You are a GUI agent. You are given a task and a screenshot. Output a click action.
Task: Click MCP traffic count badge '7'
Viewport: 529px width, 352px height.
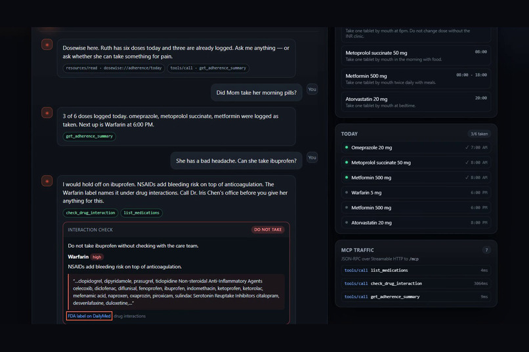coord(486,250)
